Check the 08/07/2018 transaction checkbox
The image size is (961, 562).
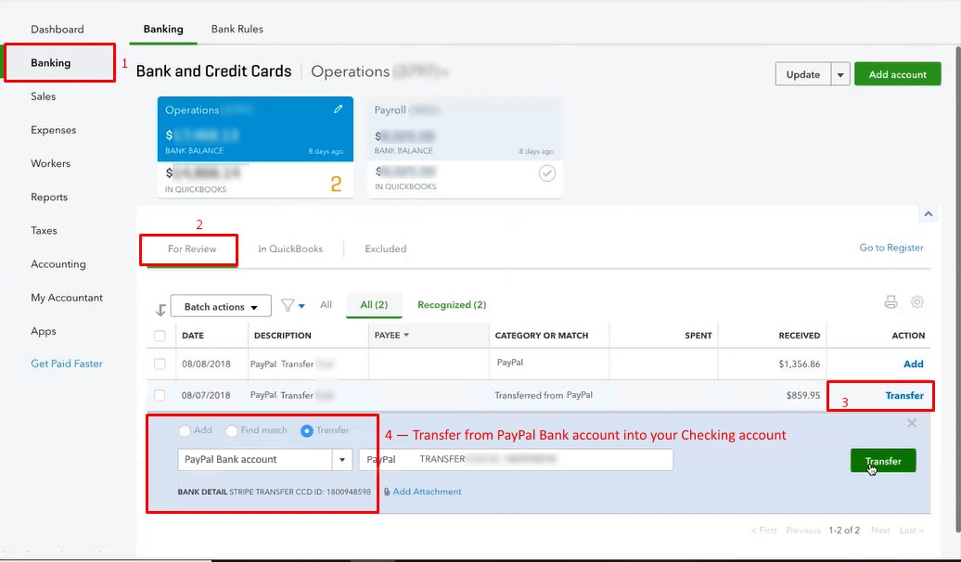pyautogui.click(x=160, y=395)
